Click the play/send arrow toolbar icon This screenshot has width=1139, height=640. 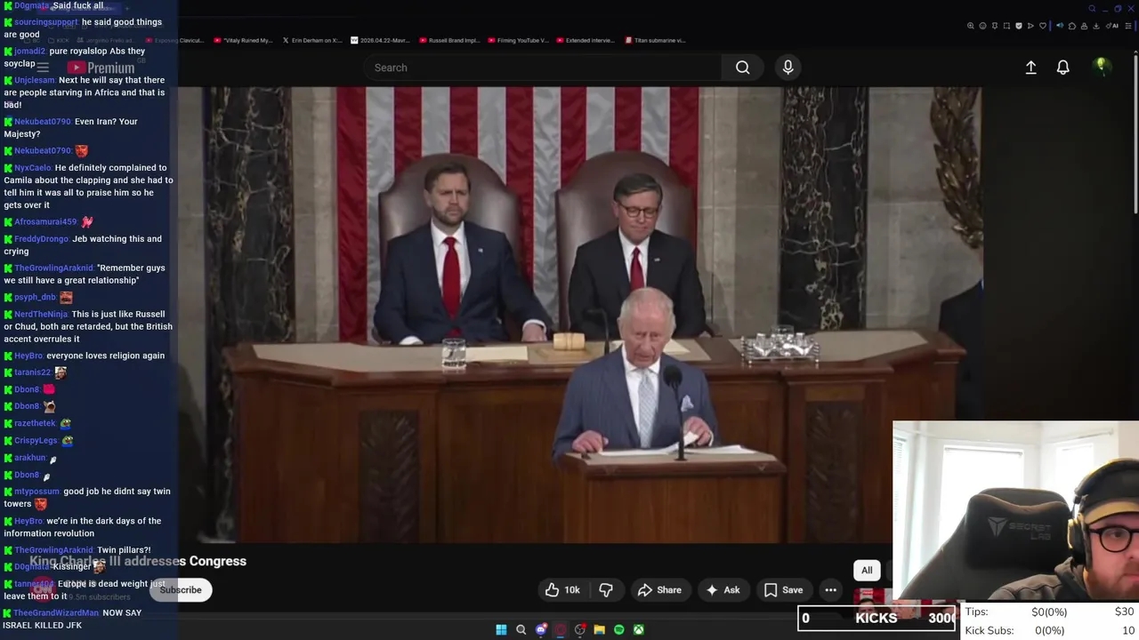pos(1030,26)
